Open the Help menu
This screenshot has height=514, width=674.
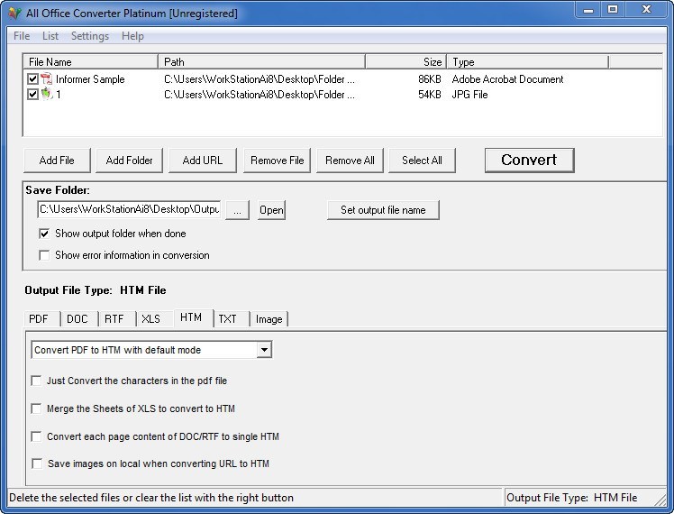(132, 36)
